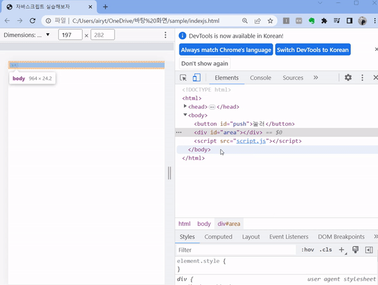
Task: Click the share page icon
Action: click(258, 21)
